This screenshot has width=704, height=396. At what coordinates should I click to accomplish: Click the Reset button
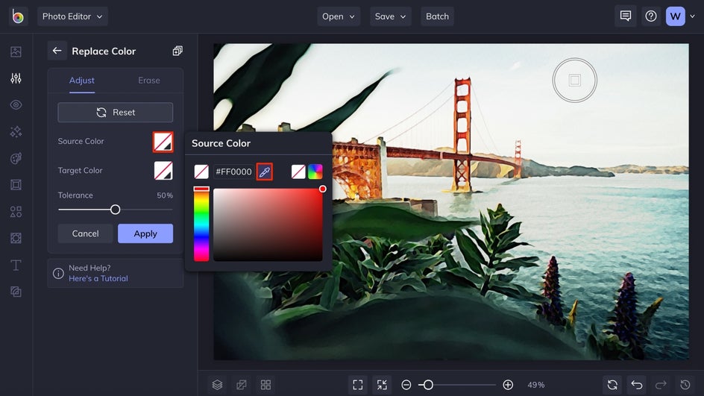click(116, 113)
